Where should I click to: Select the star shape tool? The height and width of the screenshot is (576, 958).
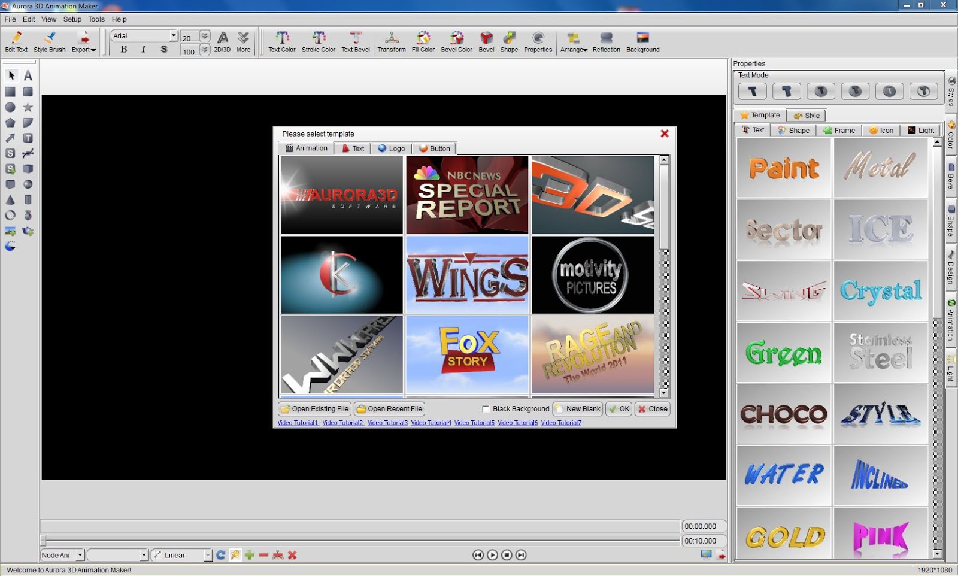tap(28, 107)
